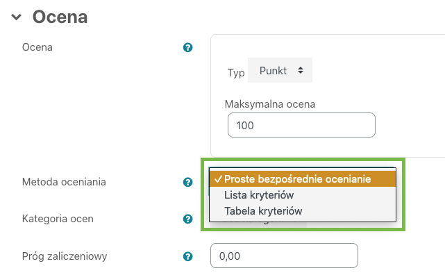Collapse the Ocena section chevron

click(x=16, y=17)
